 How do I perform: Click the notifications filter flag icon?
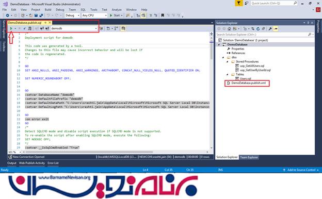[x=239, y=3]
